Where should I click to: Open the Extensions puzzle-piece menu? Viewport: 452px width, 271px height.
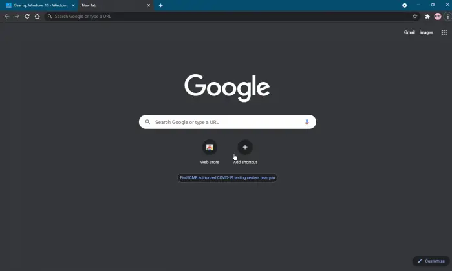pos(427,16)
